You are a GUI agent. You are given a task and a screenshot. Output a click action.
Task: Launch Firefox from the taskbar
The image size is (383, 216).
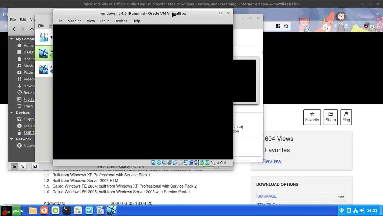tap(44, 210)
